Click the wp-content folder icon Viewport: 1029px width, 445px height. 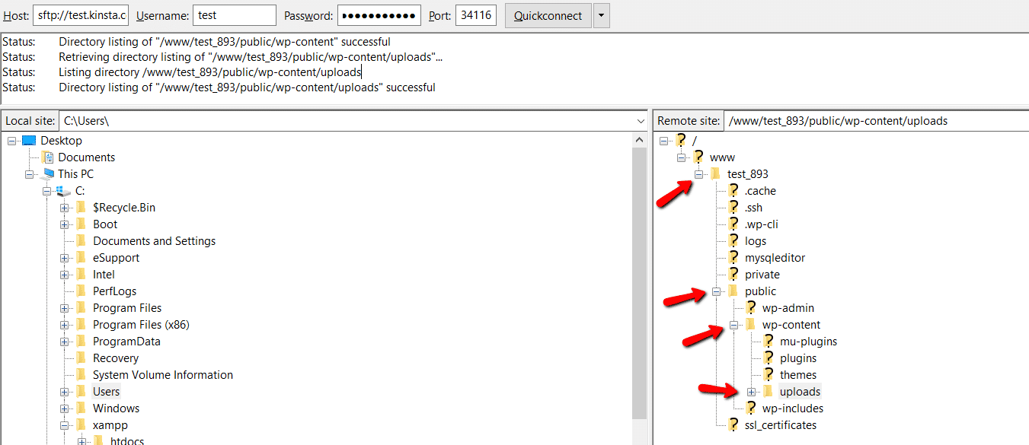(x=750, y=325)
